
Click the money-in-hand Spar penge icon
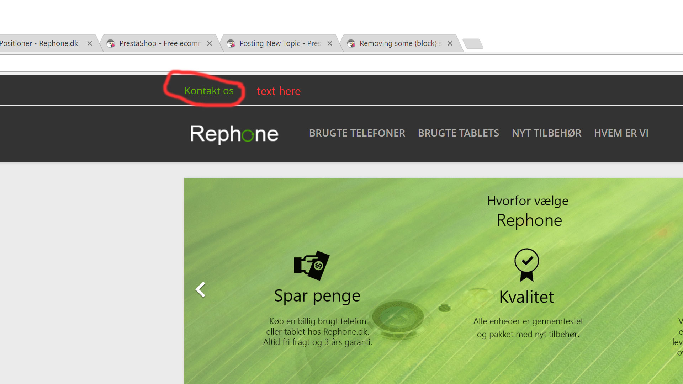[312, 265]
